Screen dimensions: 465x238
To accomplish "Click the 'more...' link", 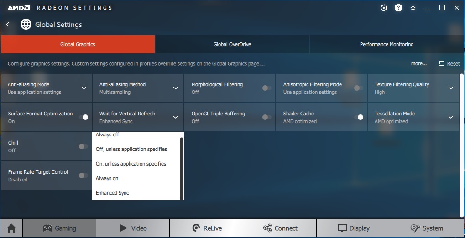I will click(418, 64).
